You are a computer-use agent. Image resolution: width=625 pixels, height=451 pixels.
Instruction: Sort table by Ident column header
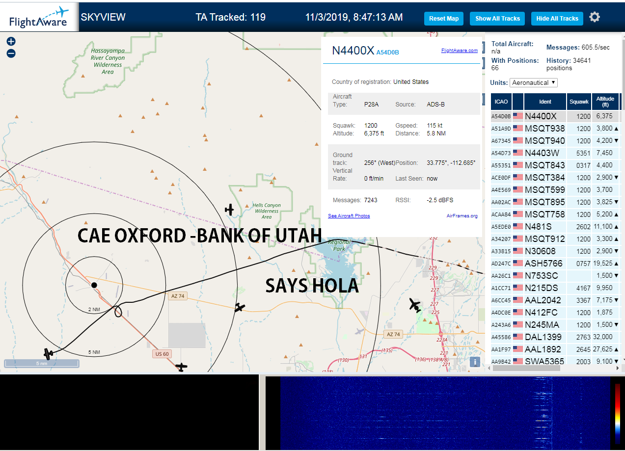(545, 102)
